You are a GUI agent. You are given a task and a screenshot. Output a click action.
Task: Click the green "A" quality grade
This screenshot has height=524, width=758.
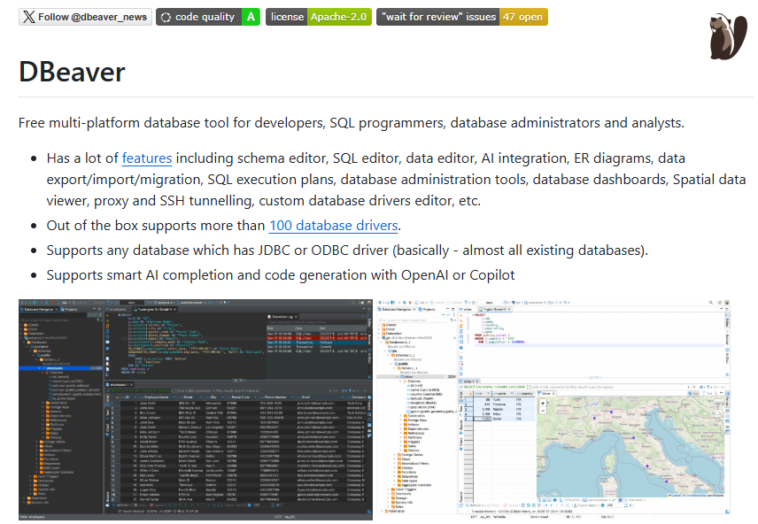coord(251,17)
